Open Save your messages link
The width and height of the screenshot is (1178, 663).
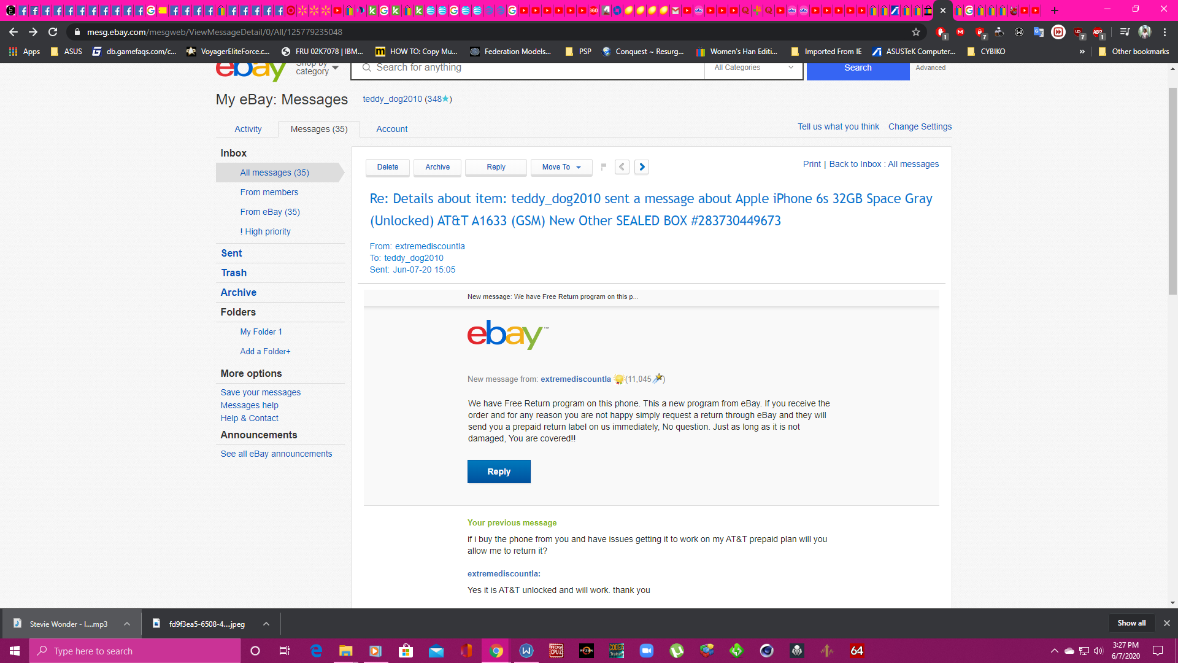click(261, 392)
